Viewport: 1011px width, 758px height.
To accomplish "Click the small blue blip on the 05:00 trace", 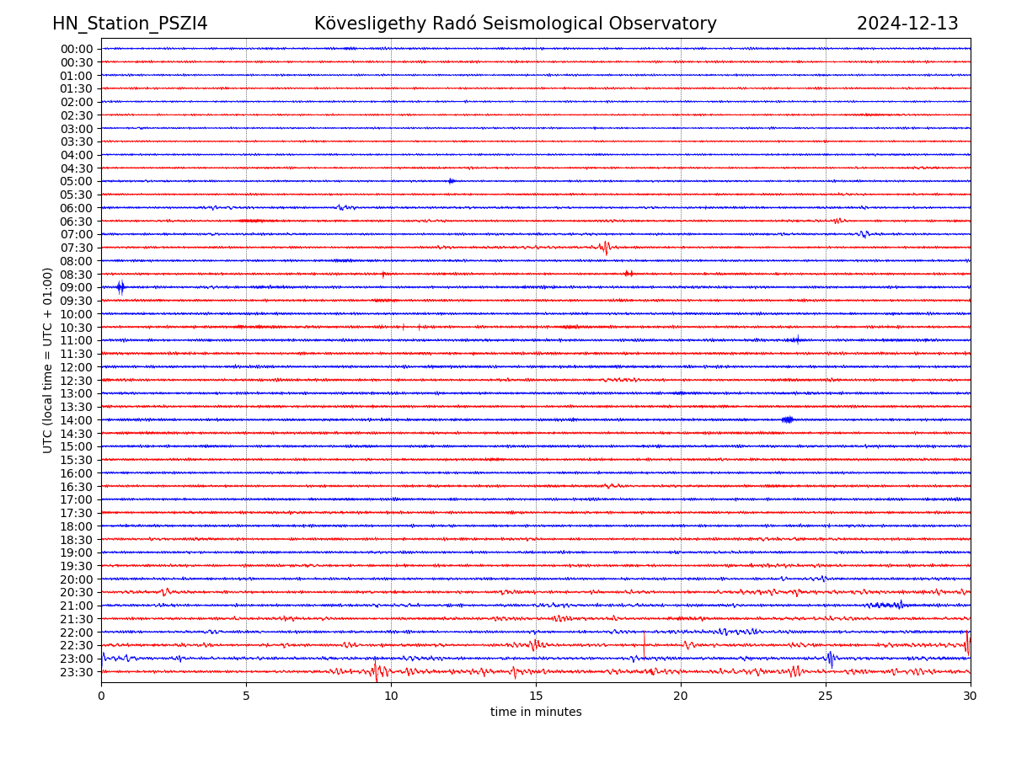I will [452, 181].
